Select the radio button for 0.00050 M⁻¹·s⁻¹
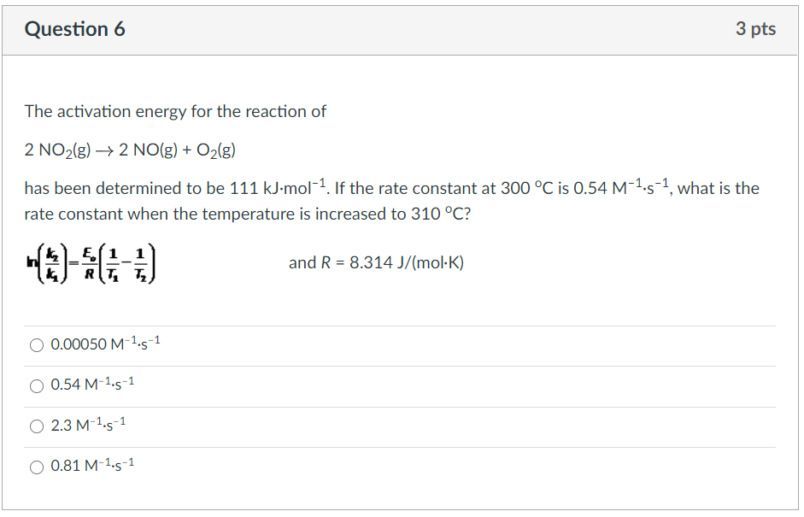 (37, 344)
